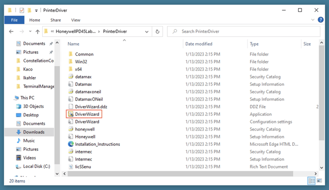Open the Home ribbon tab

pos(35,20)
